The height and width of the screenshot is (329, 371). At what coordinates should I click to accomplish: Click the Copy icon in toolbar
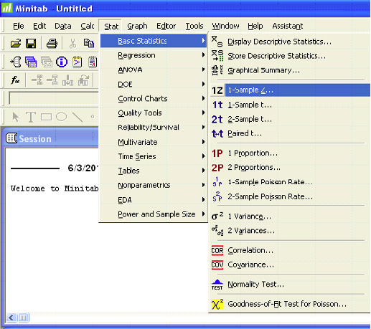89,43
